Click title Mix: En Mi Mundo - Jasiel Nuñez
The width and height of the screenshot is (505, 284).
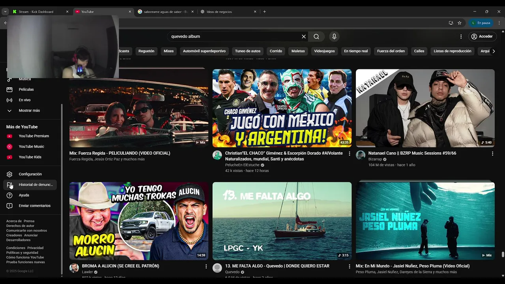[x=413, y=266]
